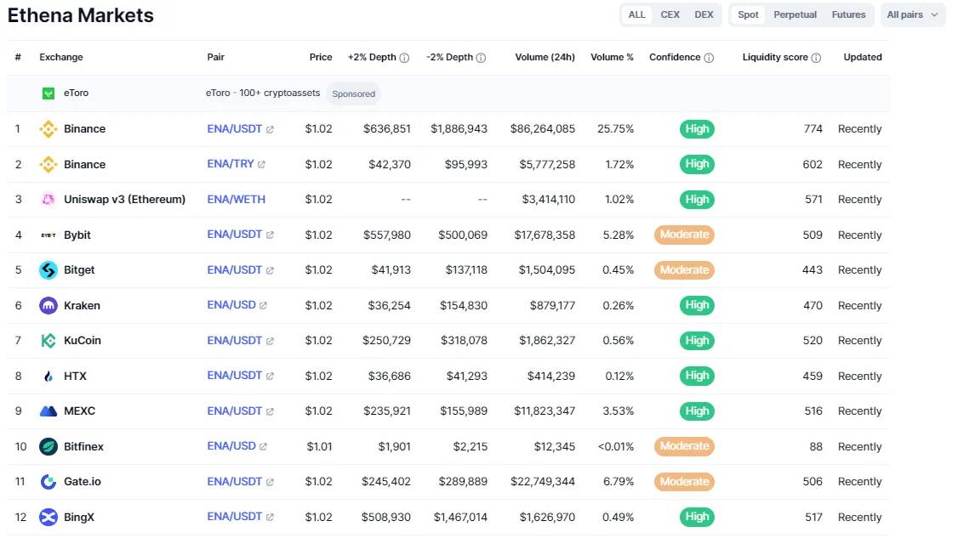Viewport: 958px width, 538px height.
Task: Enable the Futures market filter
Action: tap(851, 14)
